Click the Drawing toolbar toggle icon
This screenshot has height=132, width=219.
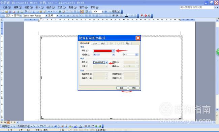coord(82,11)
